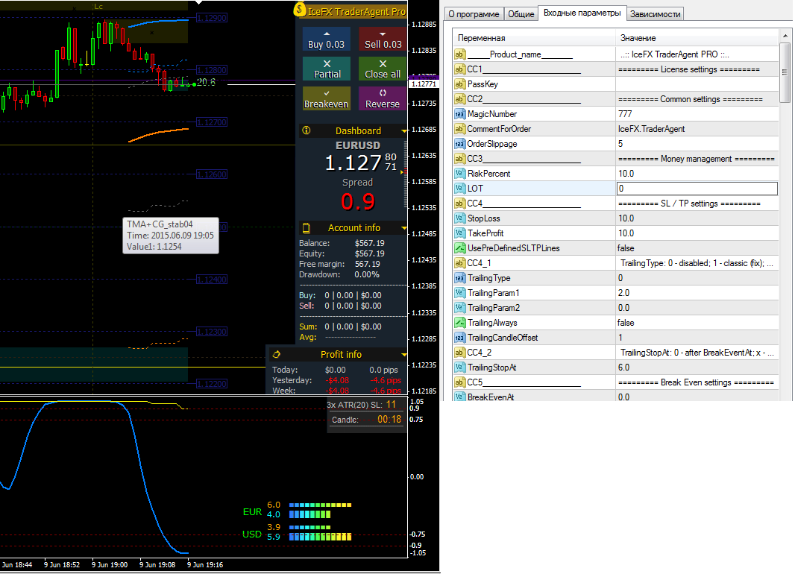This screenshot has height=574, width=795.
Task: Click the TrailingStopAt double icon
Action: 459,368
